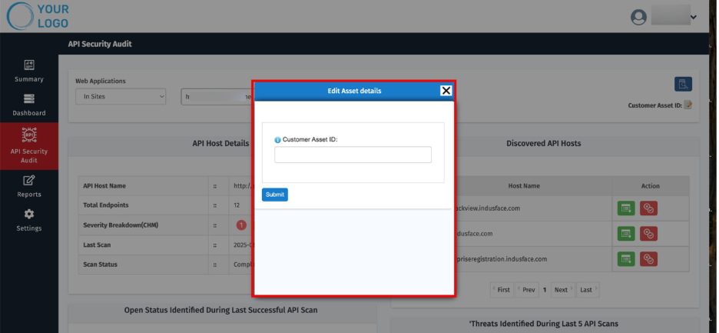Click red reject icon for dusface.com row
This screenshot has width=719, height=333.
(648, 233)
